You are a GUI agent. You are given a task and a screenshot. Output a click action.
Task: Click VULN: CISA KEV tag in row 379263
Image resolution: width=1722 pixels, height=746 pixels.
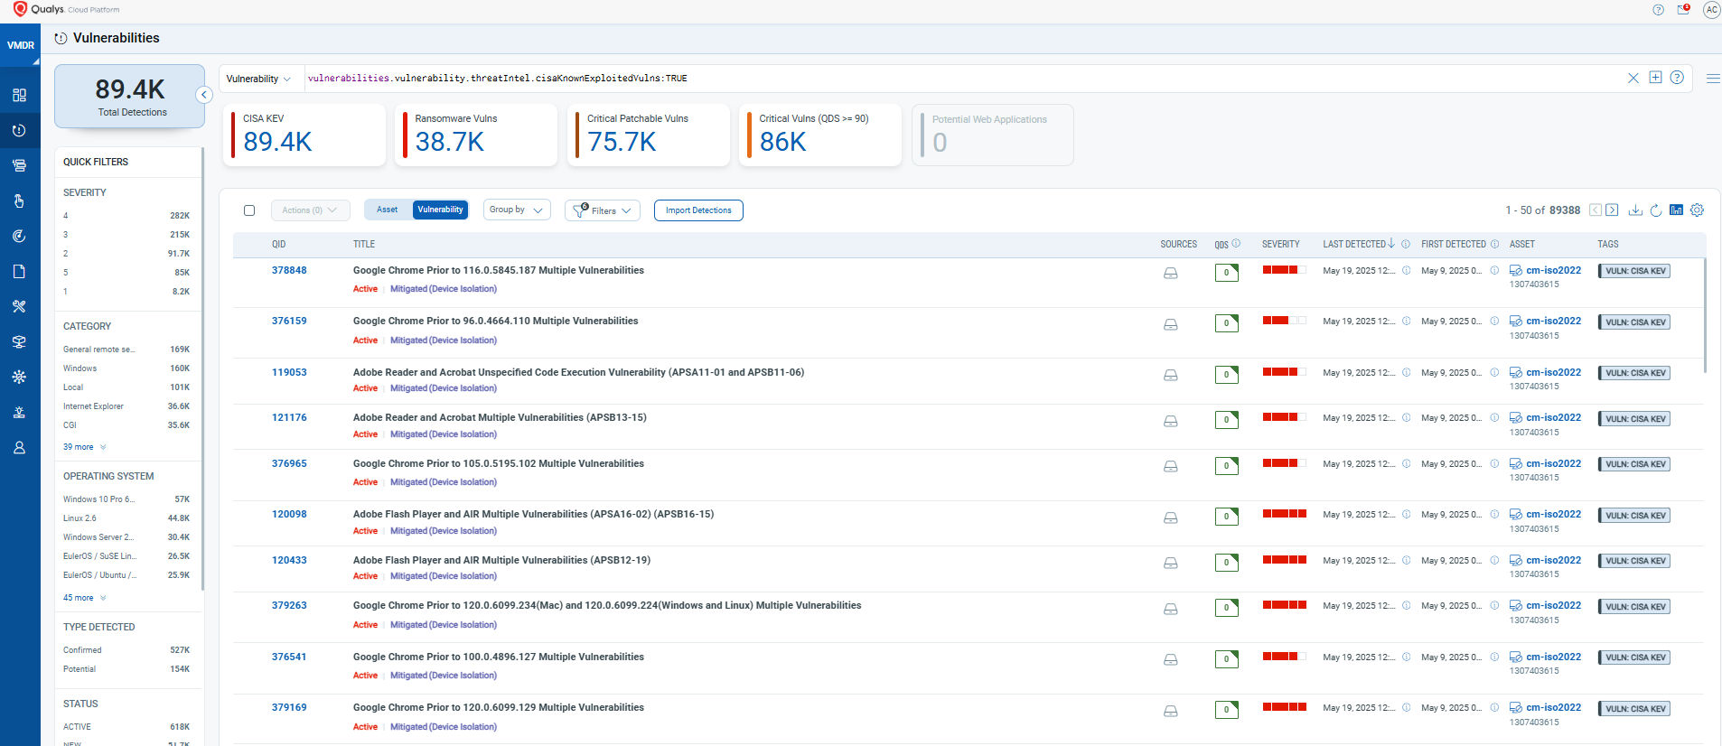1634,607
